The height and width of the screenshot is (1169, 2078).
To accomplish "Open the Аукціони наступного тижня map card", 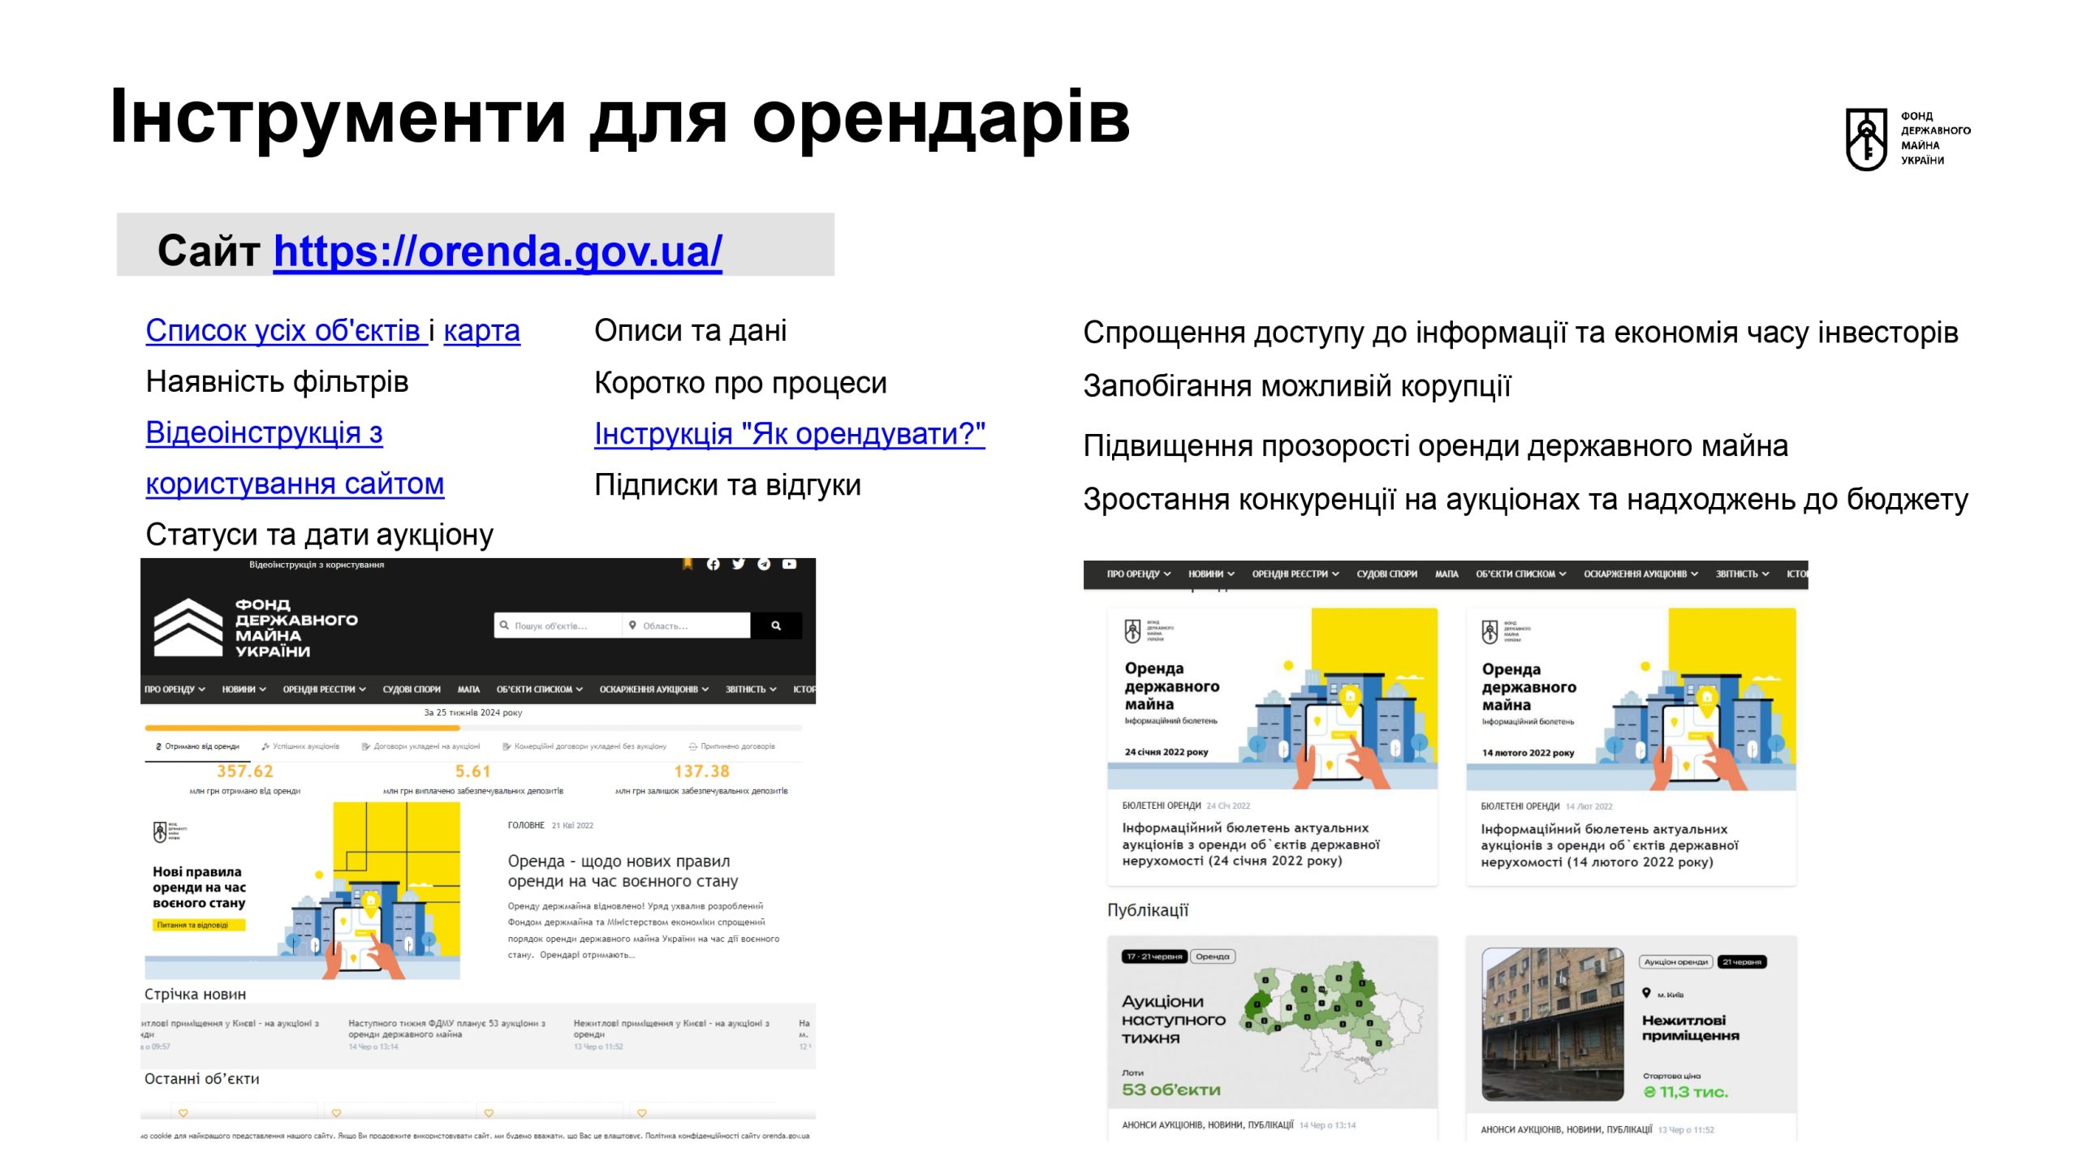I will click(x=1272, y=1022).
